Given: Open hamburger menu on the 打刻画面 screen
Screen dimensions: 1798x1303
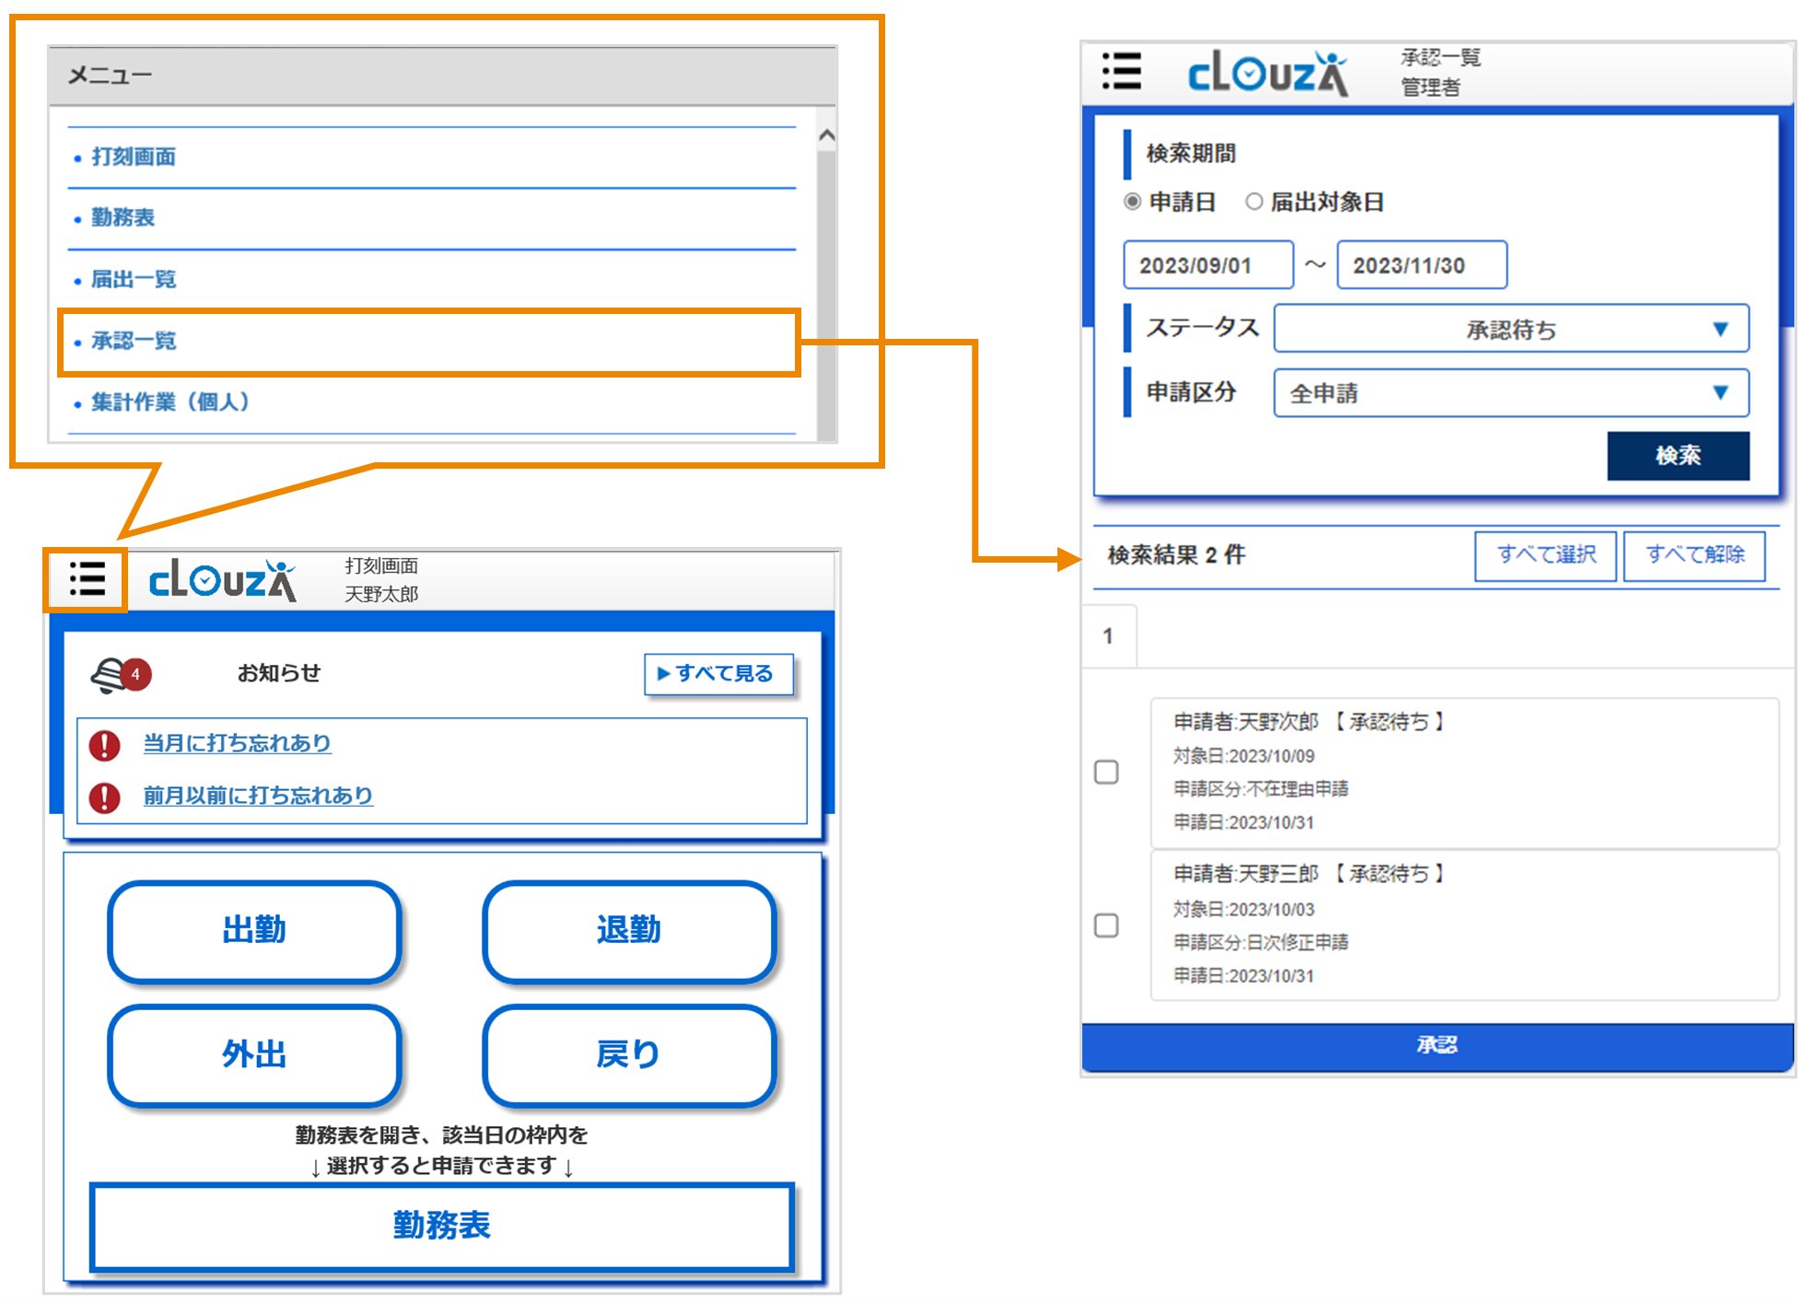Looking at the screenshot, I should [x=87, y=579].
